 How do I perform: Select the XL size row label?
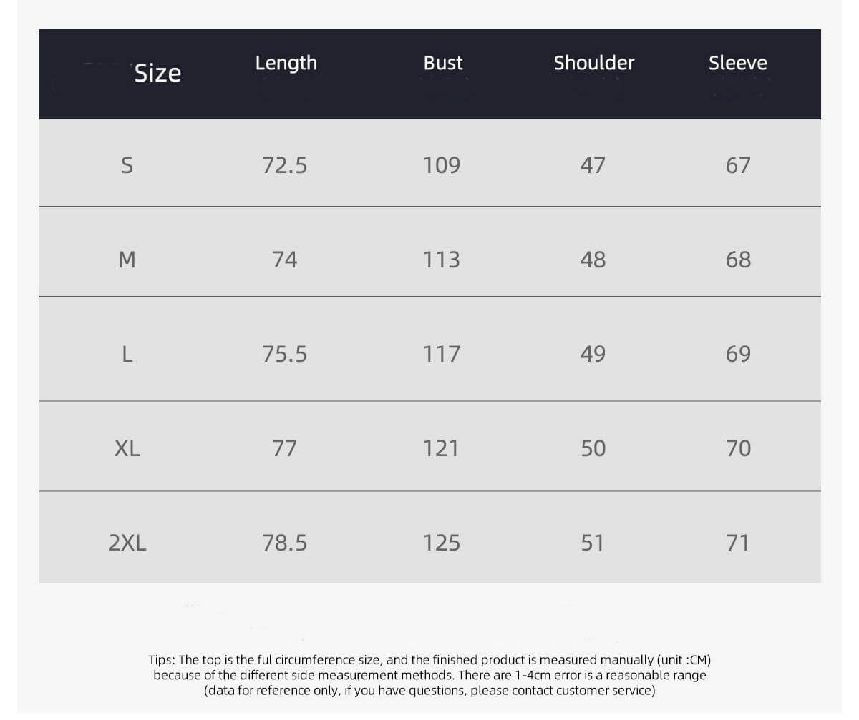pos(127,448)
